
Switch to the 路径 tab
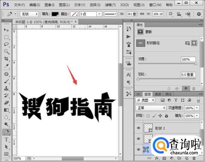click(x=168, y=94)
